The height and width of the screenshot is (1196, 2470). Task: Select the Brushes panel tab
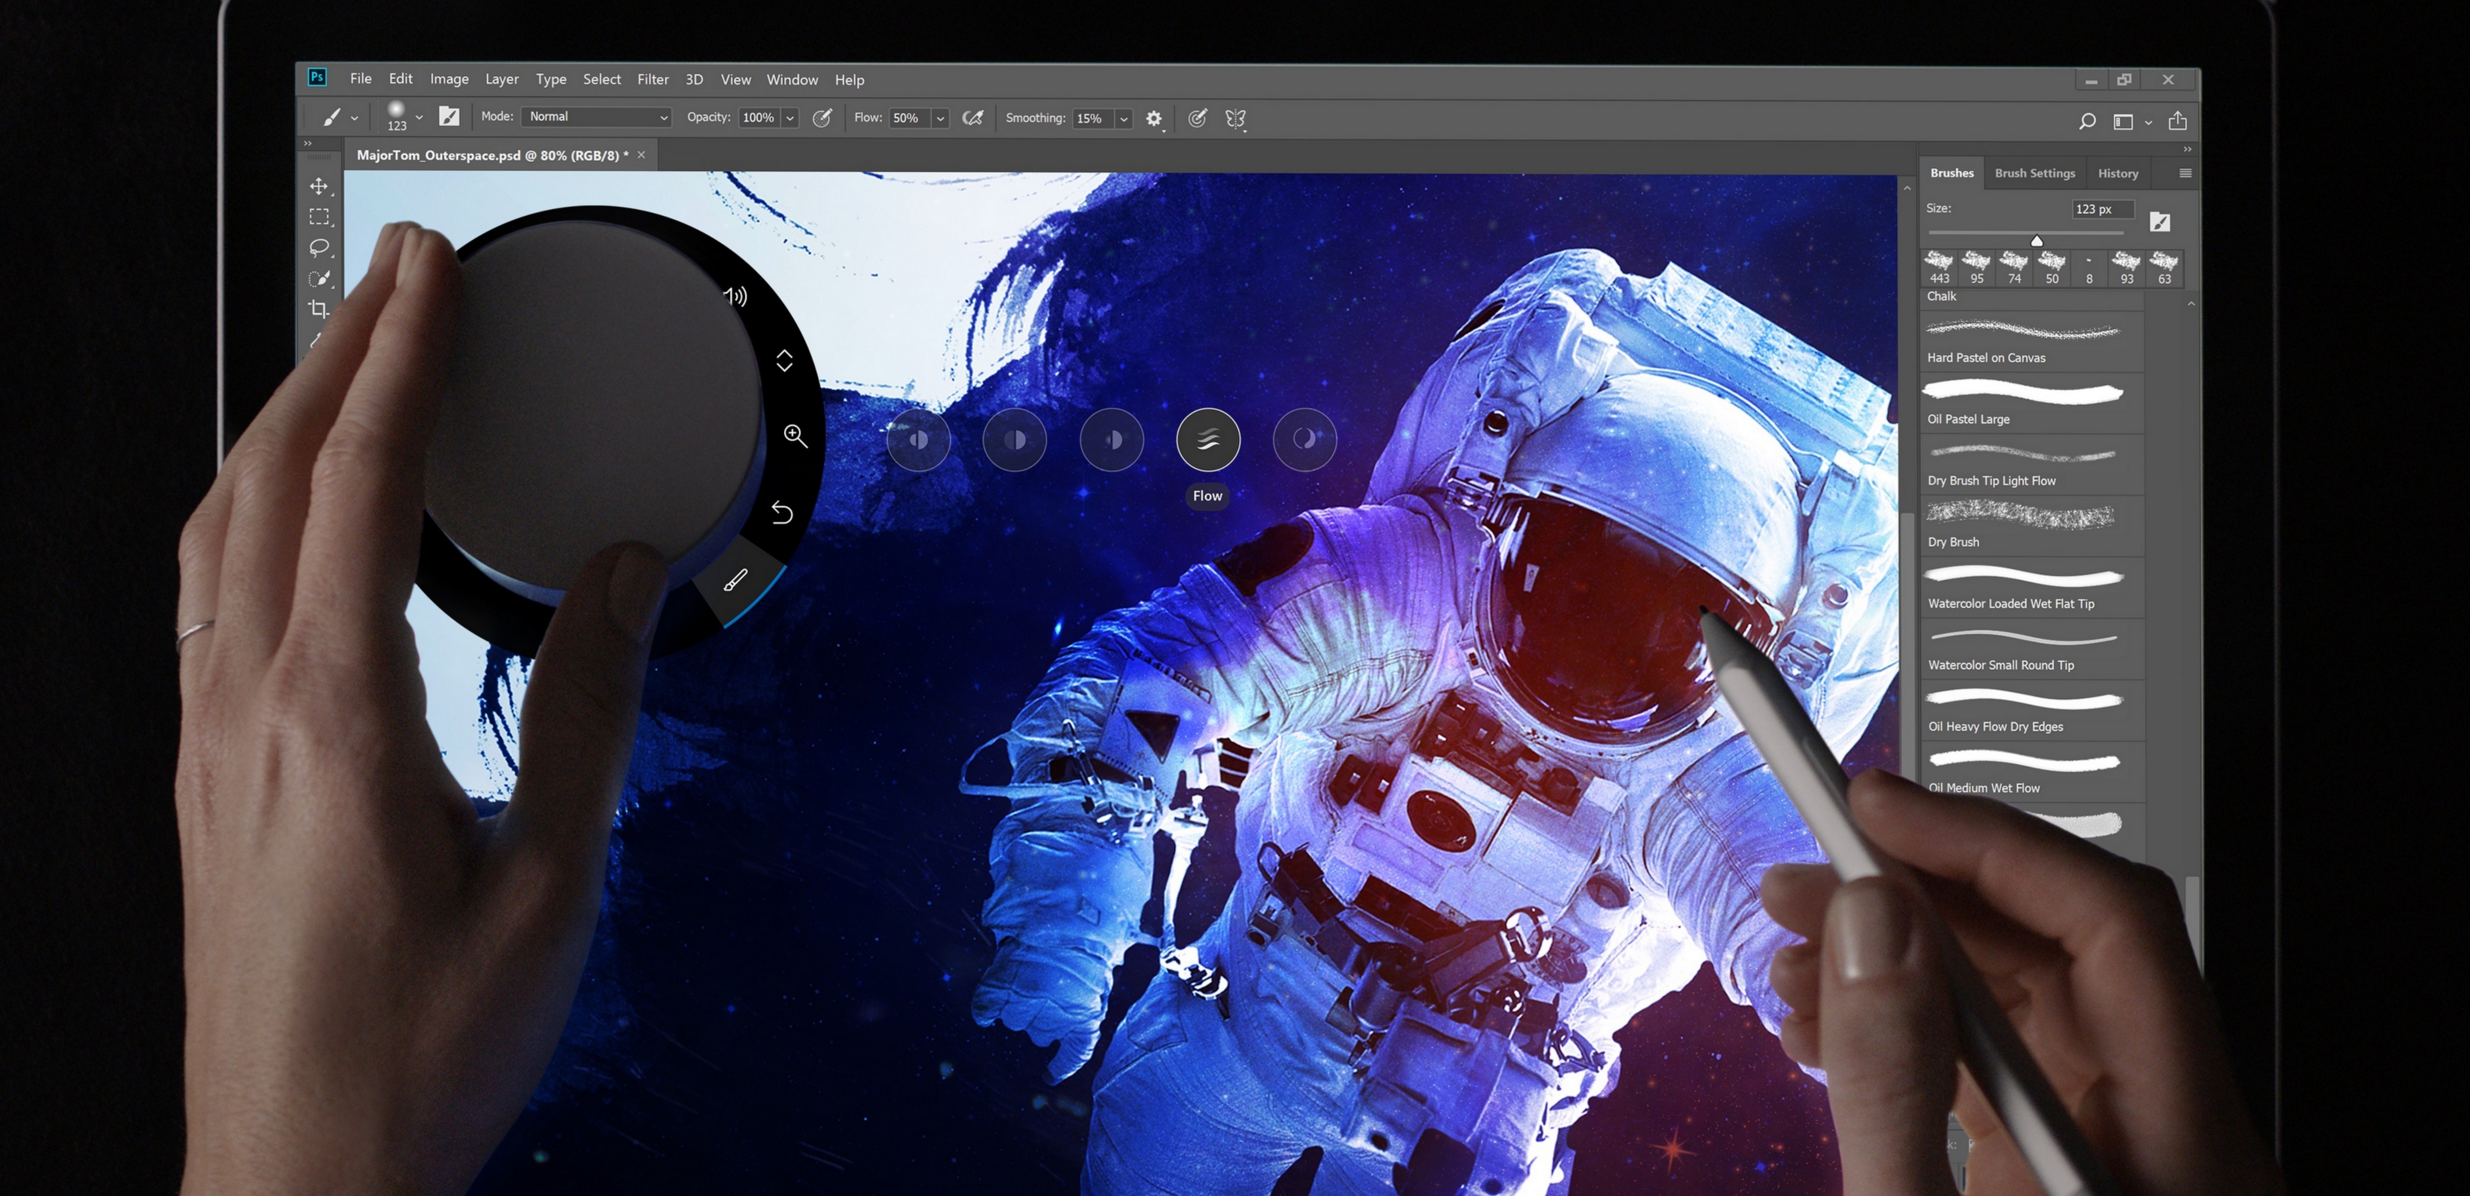pyautogui.click(x=1951, y=174)
